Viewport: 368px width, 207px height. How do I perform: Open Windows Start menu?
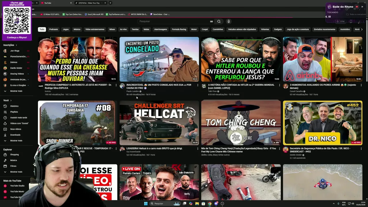pyautogui.click(x=146, y=204)
